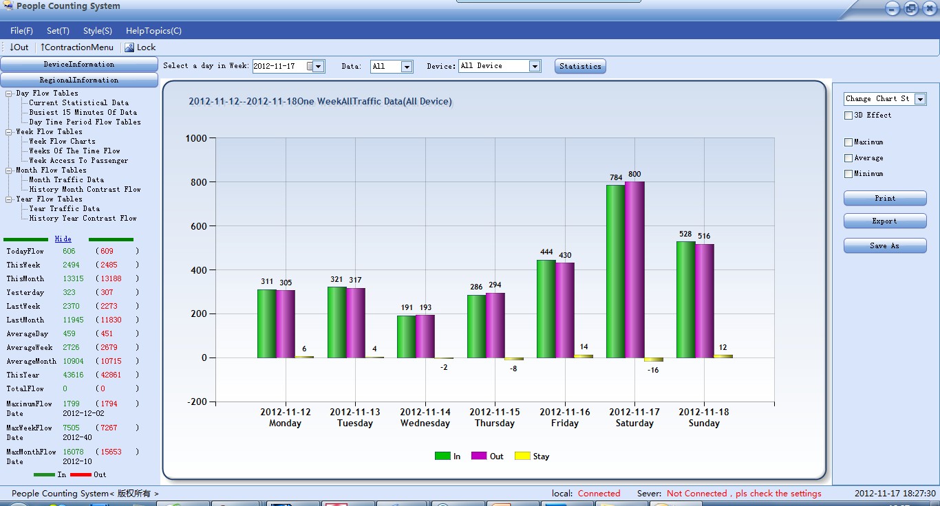Click the Lock toolbar icon
Viewport: 940px width, 506px height.
tap(129, 47)
